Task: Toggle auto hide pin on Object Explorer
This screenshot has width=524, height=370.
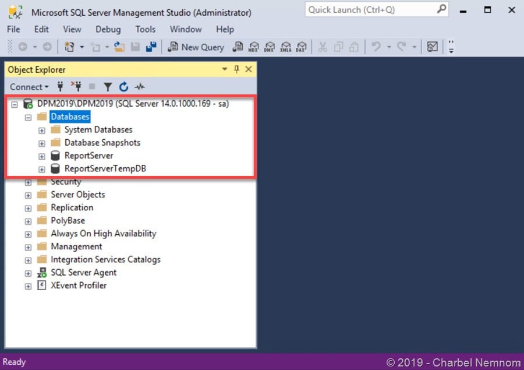Action: point(236,69)
